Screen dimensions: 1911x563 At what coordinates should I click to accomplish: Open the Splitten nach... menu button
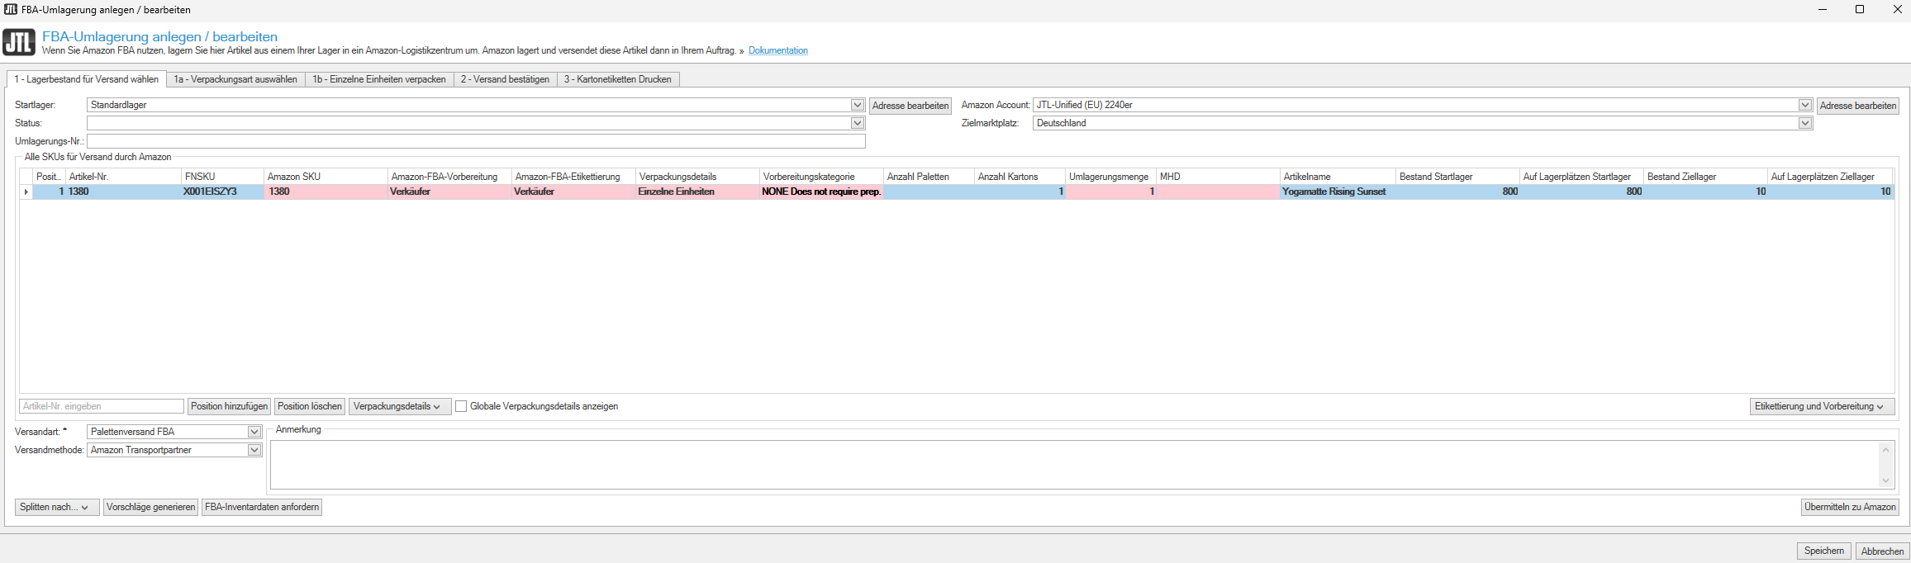tap(56, 507)
